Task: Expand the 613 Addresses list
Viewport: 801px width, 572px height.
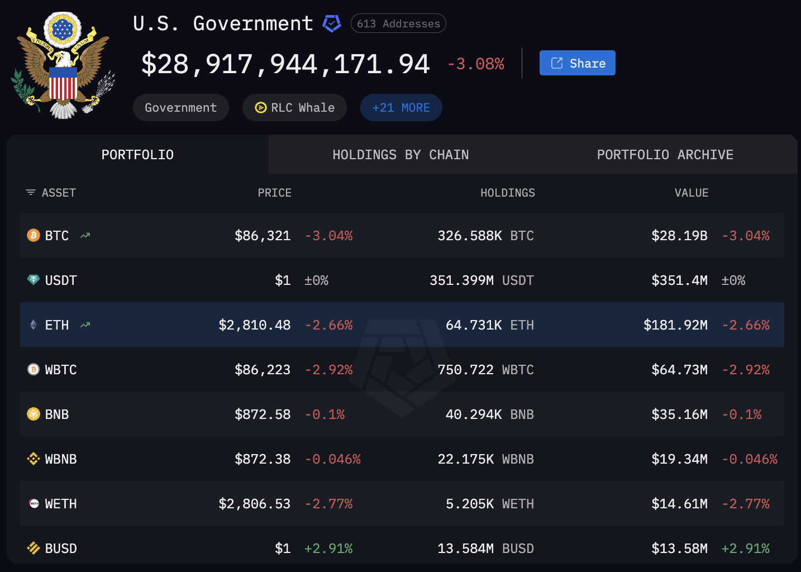Action: [398, 23]
